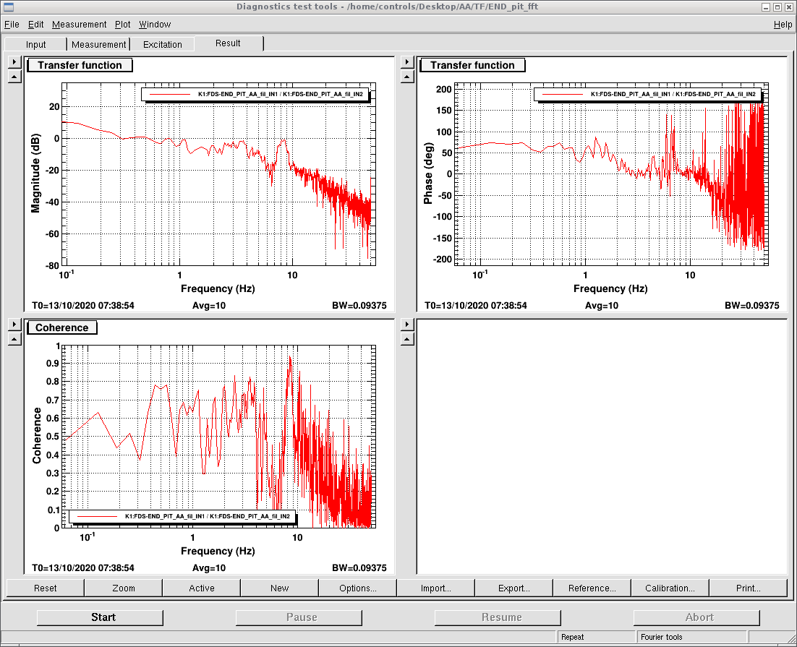The image size is (797, 647).
Task: Click T0 timestamp under coherence plot
Action: (x=83, y=567)
